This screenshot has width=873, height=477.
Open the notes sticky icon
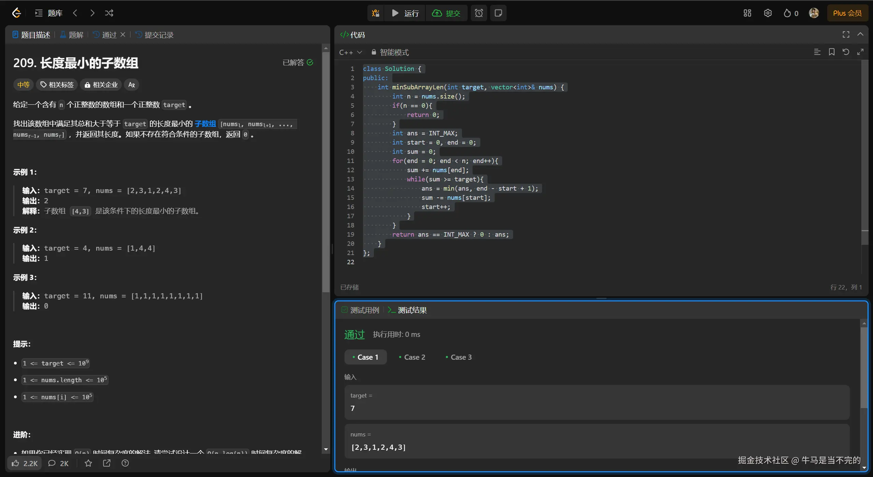click(498, 13)
